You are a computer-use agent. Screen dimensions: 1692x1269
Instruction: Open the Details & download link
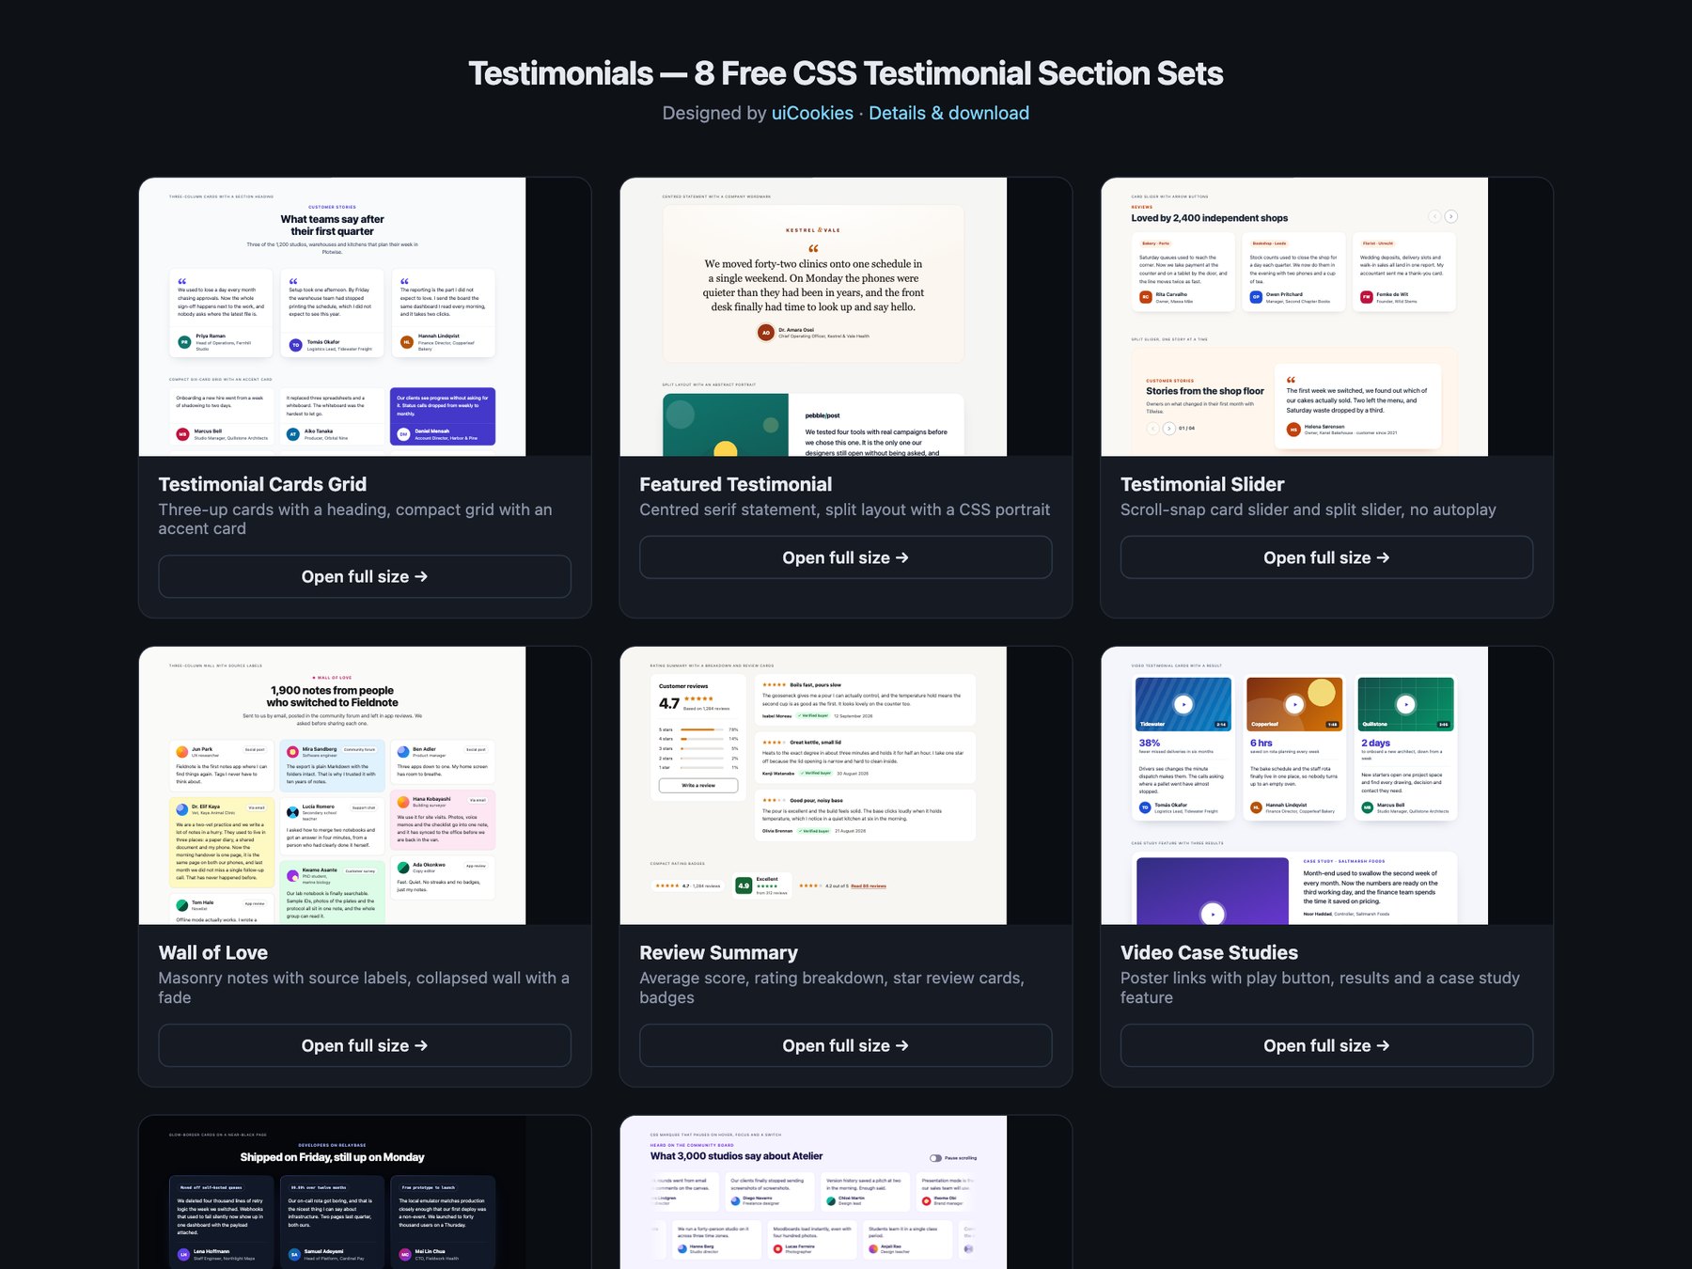[948, 113]
